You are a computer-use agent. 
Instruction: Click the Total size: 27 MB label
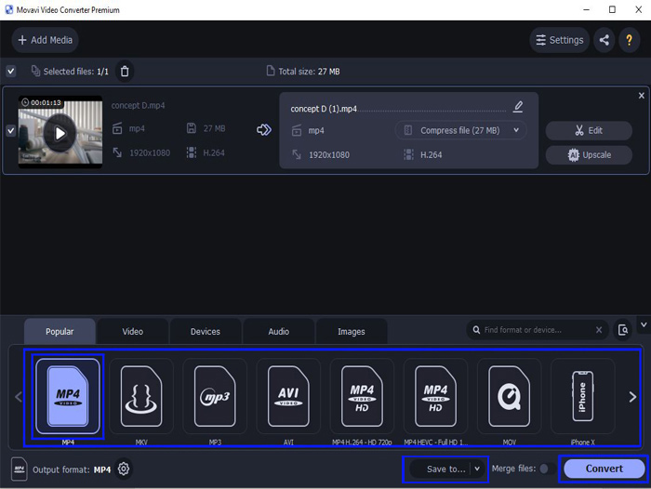309,72
